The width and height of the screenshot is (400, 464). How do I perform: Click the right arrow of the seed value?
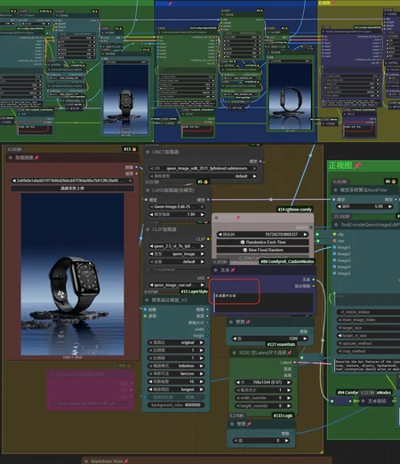click(x=305, y=235)
